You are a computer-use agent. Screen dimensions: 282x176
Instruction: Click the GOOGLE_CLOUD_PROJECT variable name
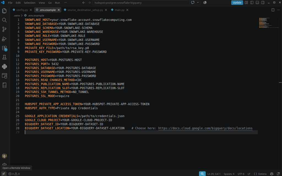click(x=43, y=120)
